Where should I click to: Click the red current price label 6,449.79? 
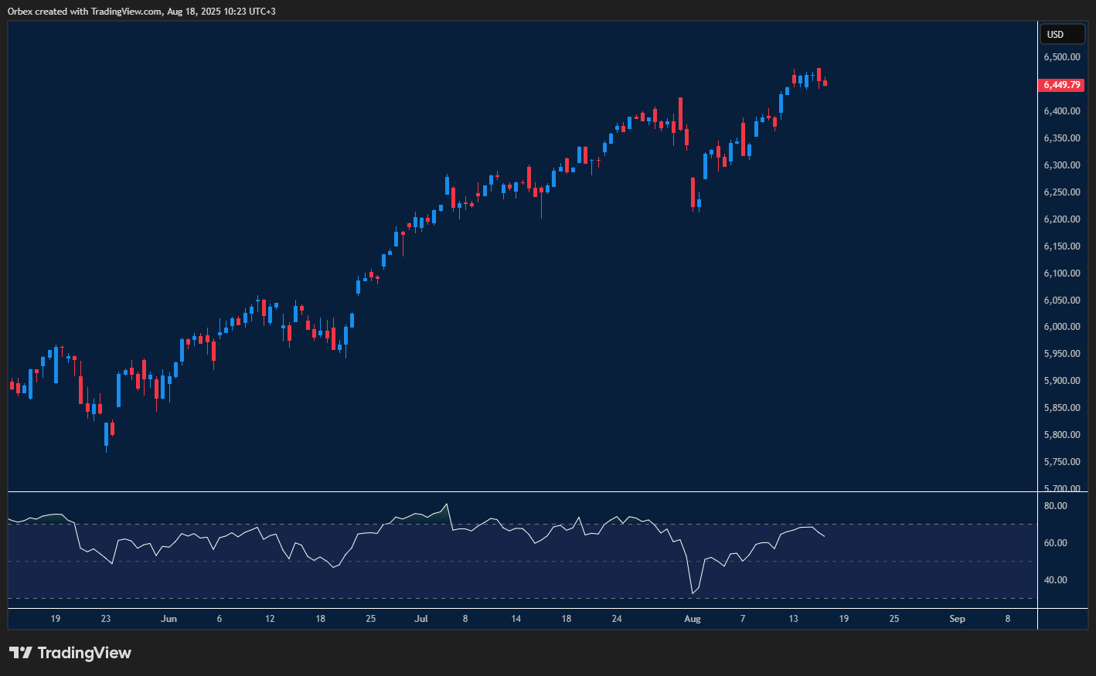click(1062, 85)
